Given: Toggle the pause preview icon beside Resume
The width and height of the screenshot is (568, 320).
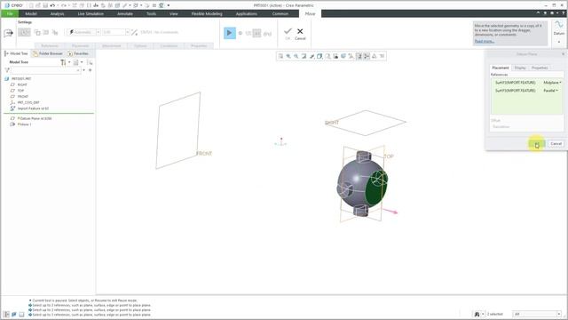Looking at the screenshot, I should (x=241, y=33).
